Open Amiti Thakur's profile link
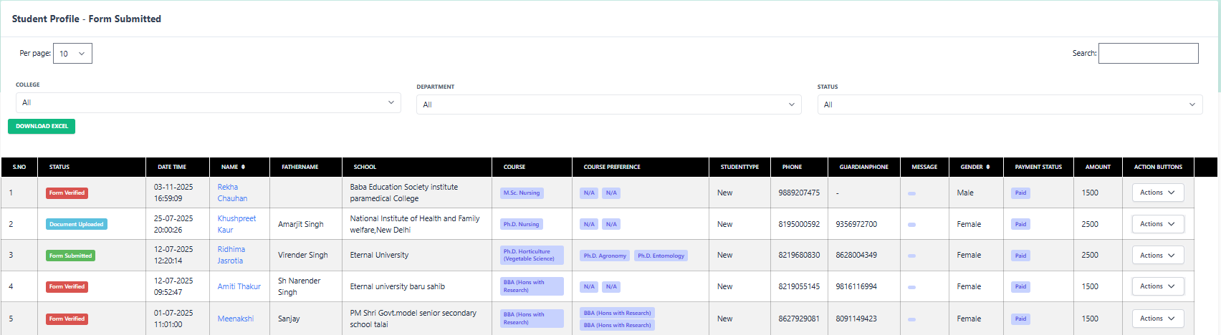 [239, 286]
